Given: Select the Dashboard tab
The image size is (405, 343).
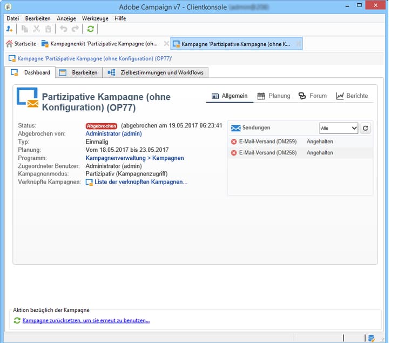Looking at the screenshot, I should point(30,72).
